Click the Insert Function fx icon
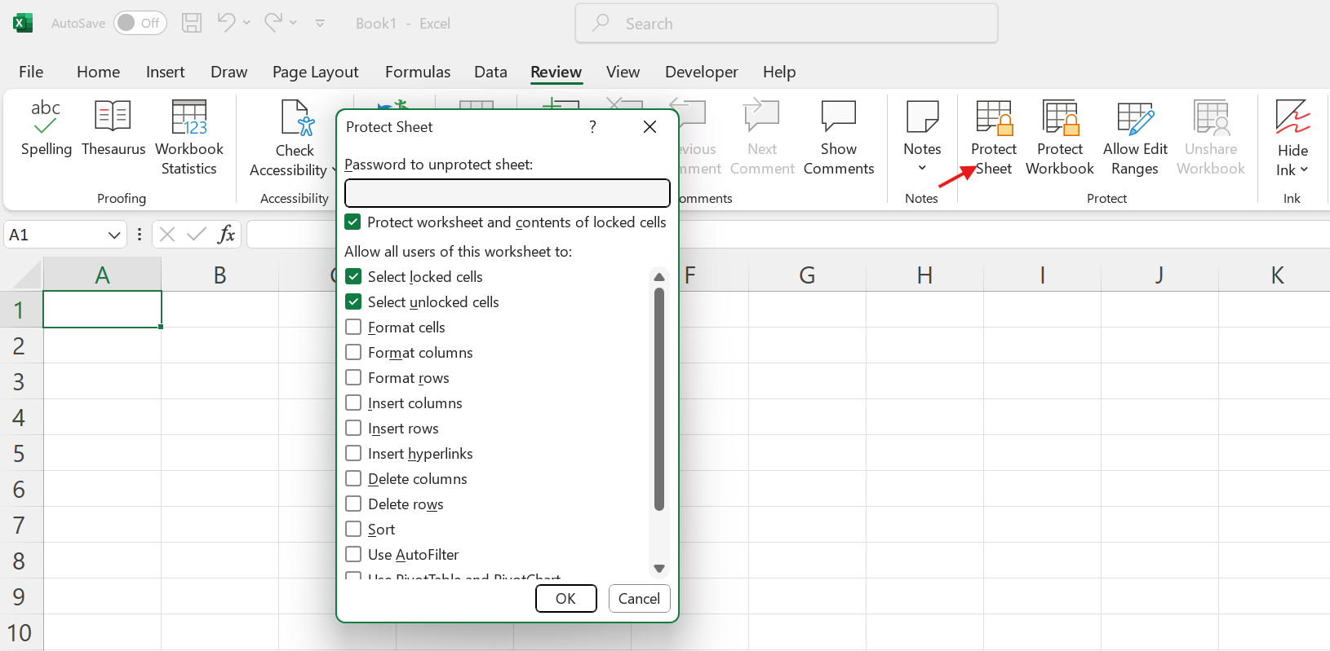 click(x=226, y=235)
